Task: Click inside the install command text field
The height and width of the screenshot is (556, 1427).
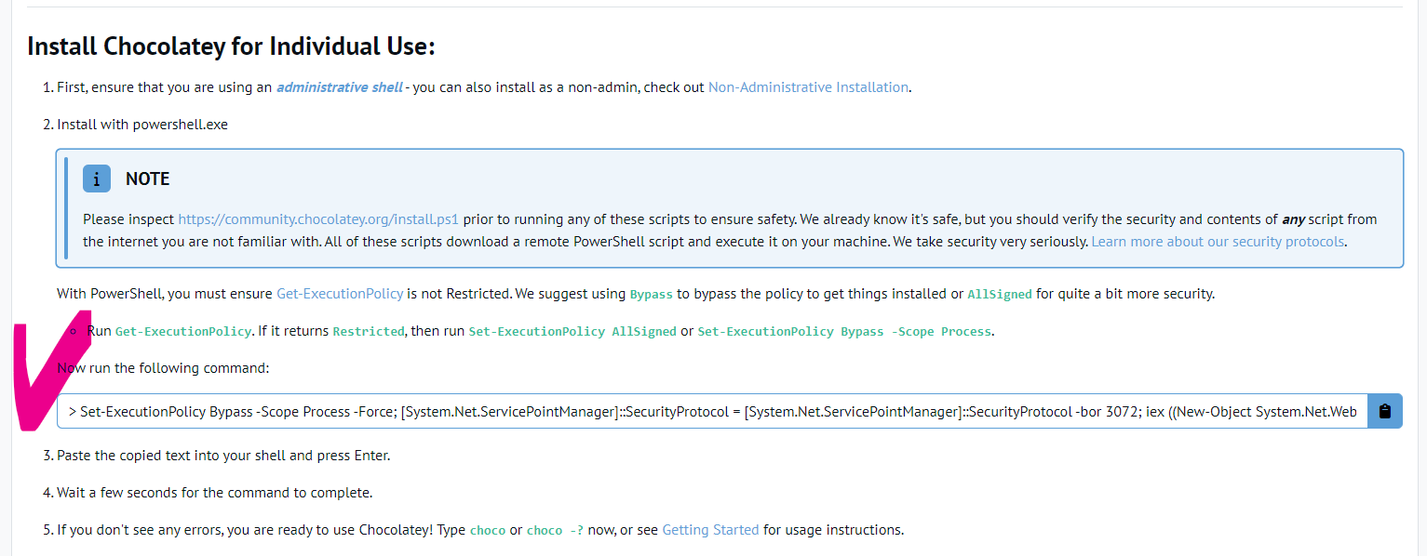Action: [712, 411]
